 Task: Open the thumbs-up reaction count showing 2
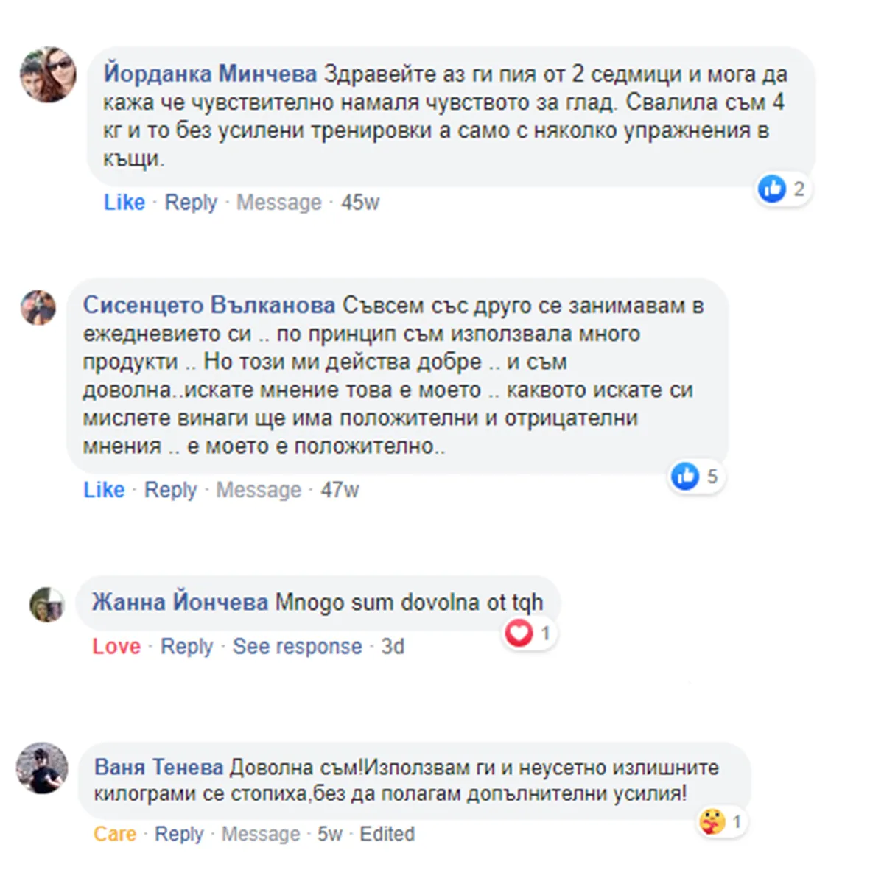(783, 189)
